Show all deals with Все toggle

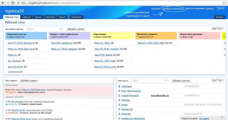tap(214, 29)
